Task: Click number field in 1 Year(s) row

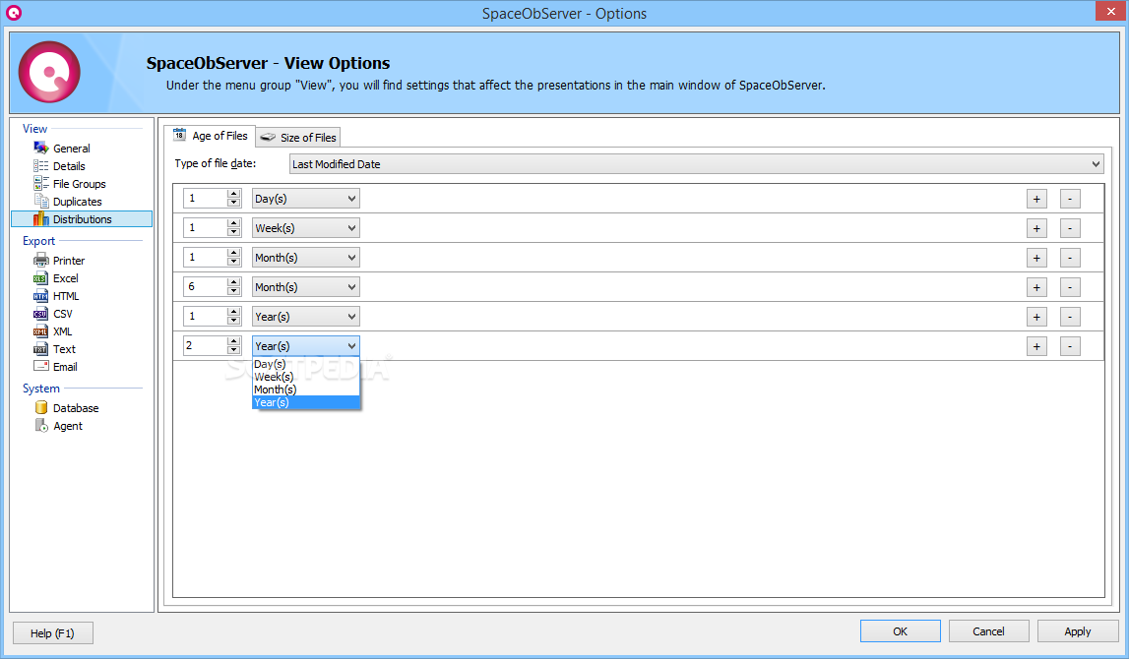Action: click(205, 316)
